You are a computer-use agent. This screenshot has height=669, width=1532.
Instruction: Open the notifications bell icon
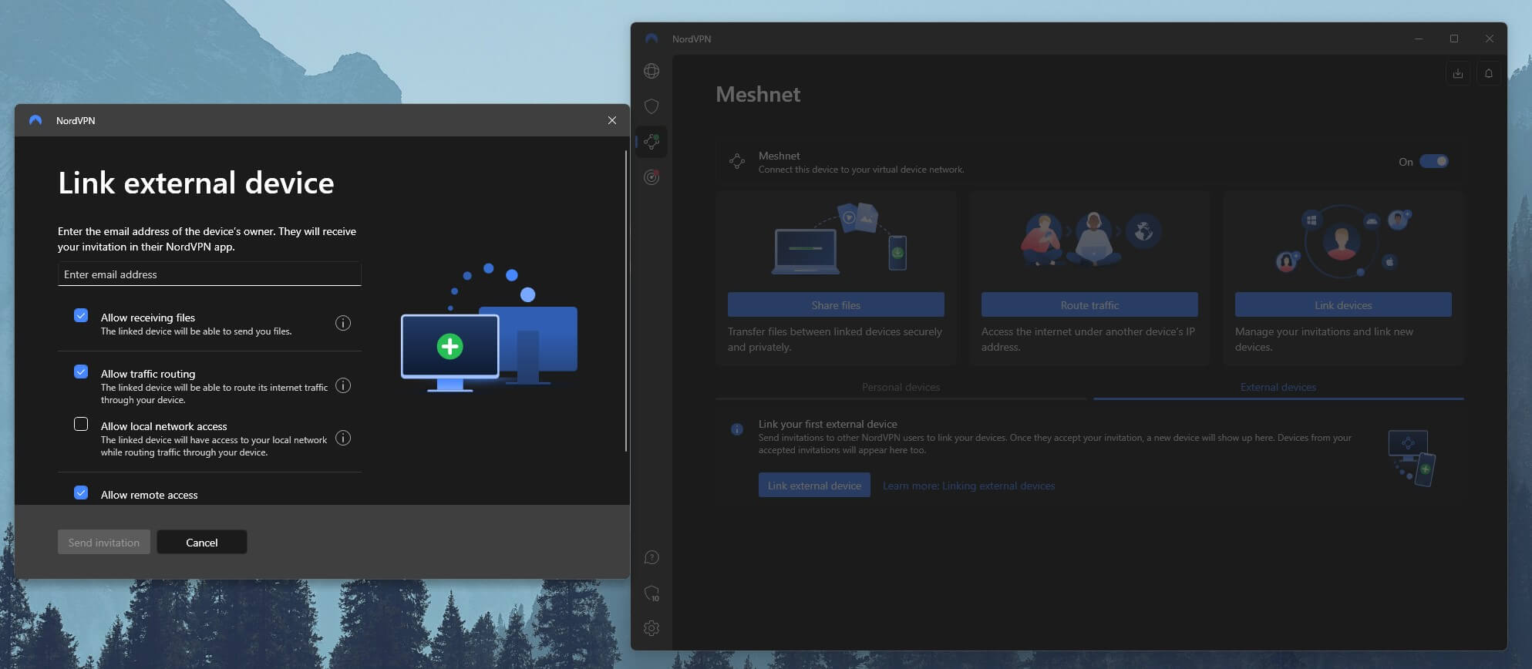click(1489, 73)
